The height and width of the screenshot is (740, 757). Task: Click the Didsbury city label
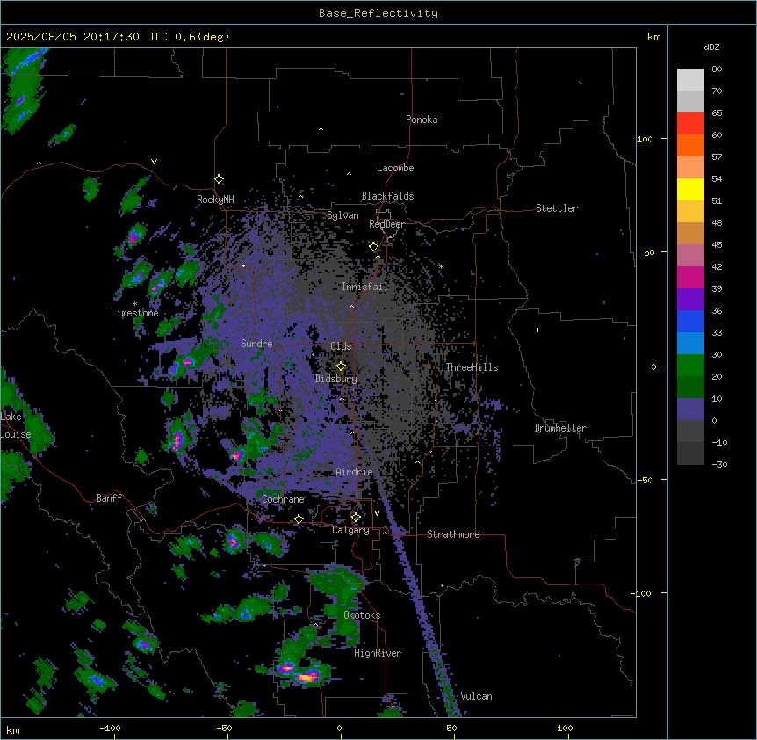pos(336,379)
